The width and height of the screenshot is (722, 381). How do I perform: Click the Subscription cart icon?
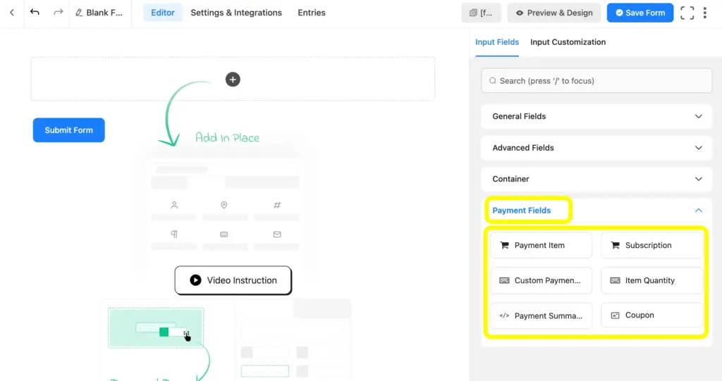(x=615, y=245)
